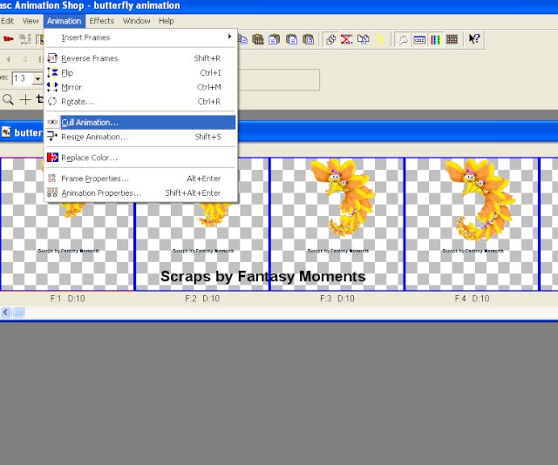Choose Mirror from the Animation menu
558x465 pixels.
(x=141, y=87)
